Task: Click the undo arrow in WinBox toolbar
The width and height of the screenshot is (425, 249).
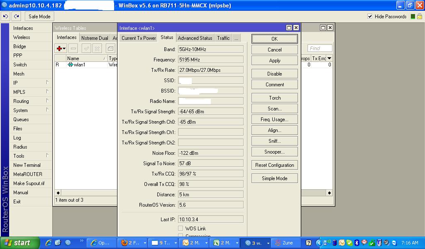Action: click(6, 17)
